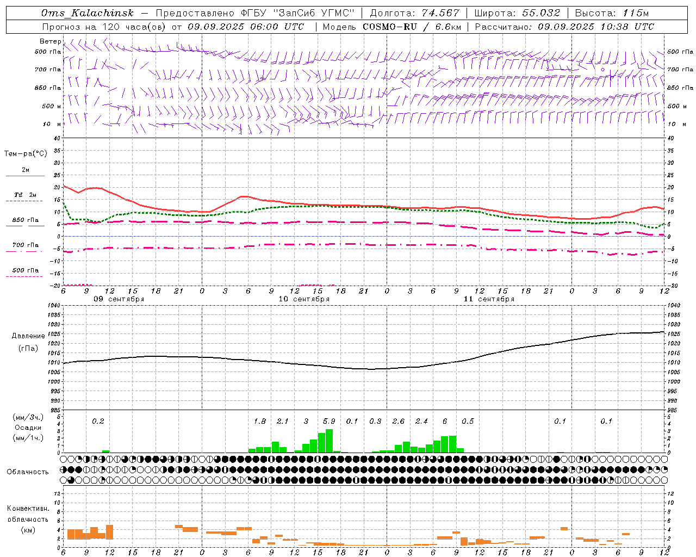Click the "5.9" precipitation amount
Screen dimensions: 696x557
(329, 421)
